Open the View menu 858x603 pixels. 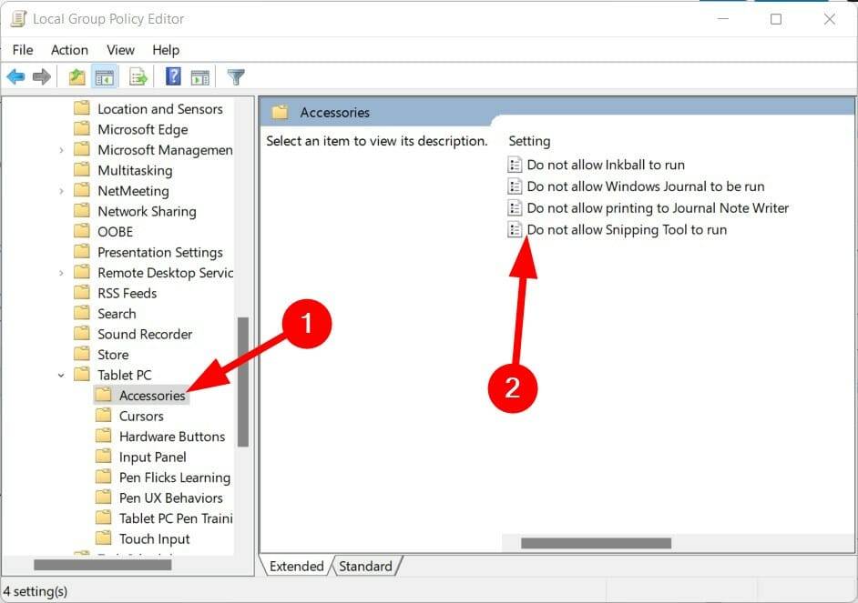point(120,50)
